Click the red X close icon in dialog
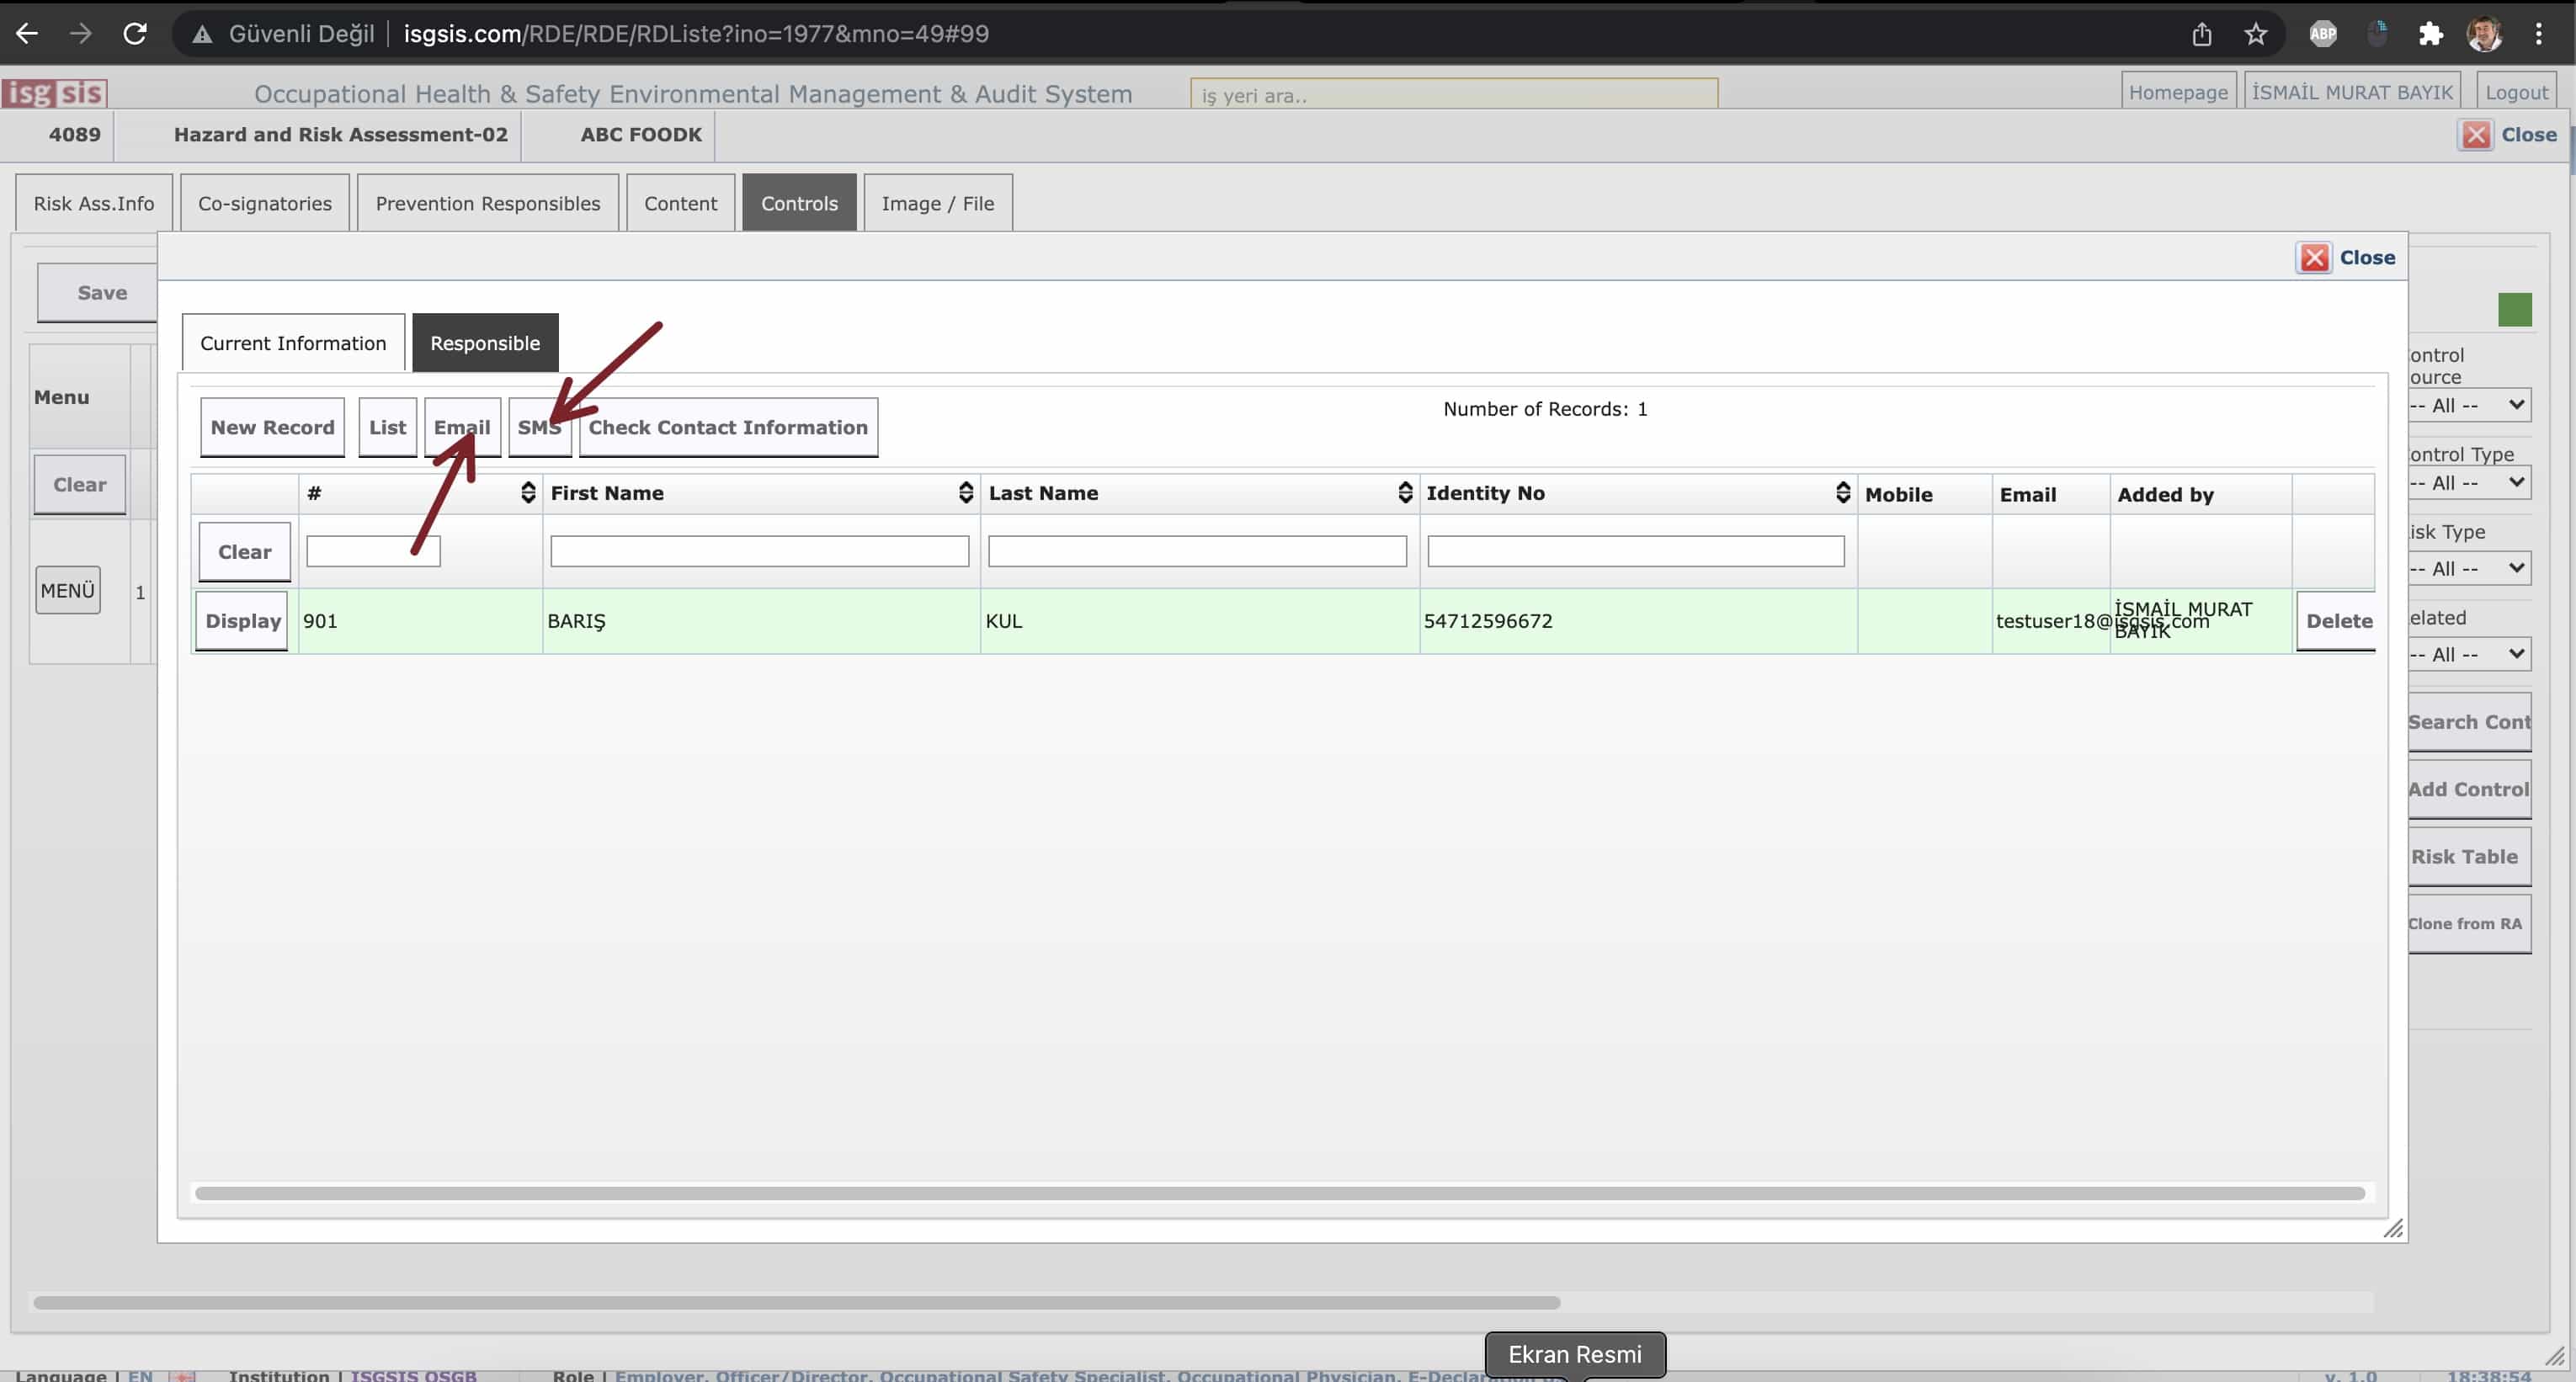The width and height of the screenshot is (2576, 1382). click(x=2314, y=258)
